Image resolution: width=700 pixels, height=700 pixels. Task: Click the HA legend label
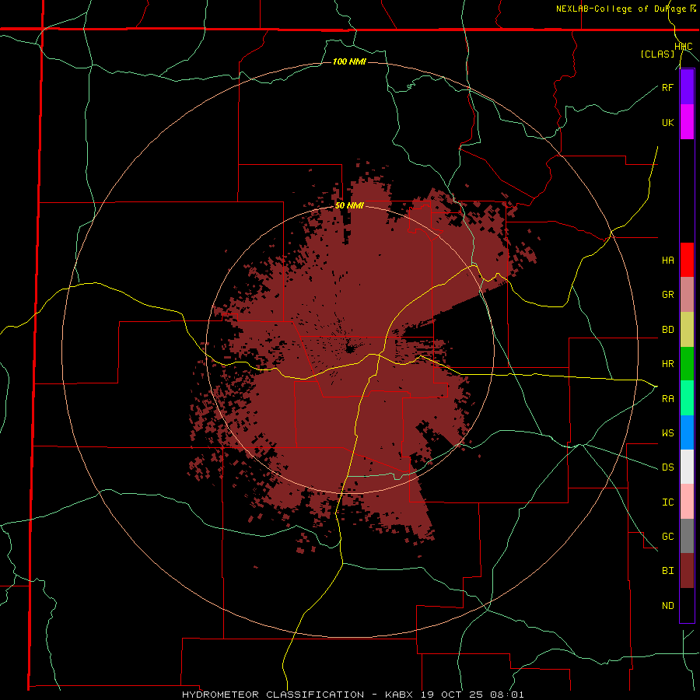click(667, 261)
